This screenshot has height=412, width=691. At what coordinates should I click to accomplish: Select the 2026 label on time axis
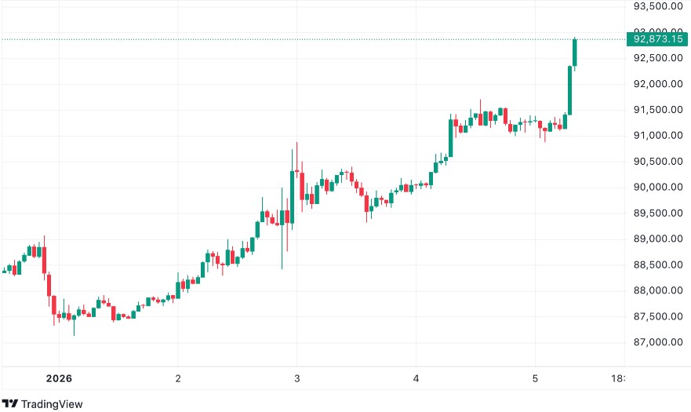[59, 378]
